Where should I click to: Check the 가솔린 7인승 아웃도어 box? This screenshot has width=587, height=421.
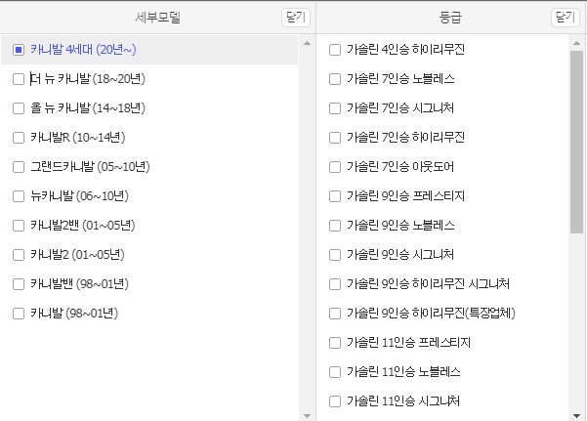pyautogui.click(x=335, y=167)
